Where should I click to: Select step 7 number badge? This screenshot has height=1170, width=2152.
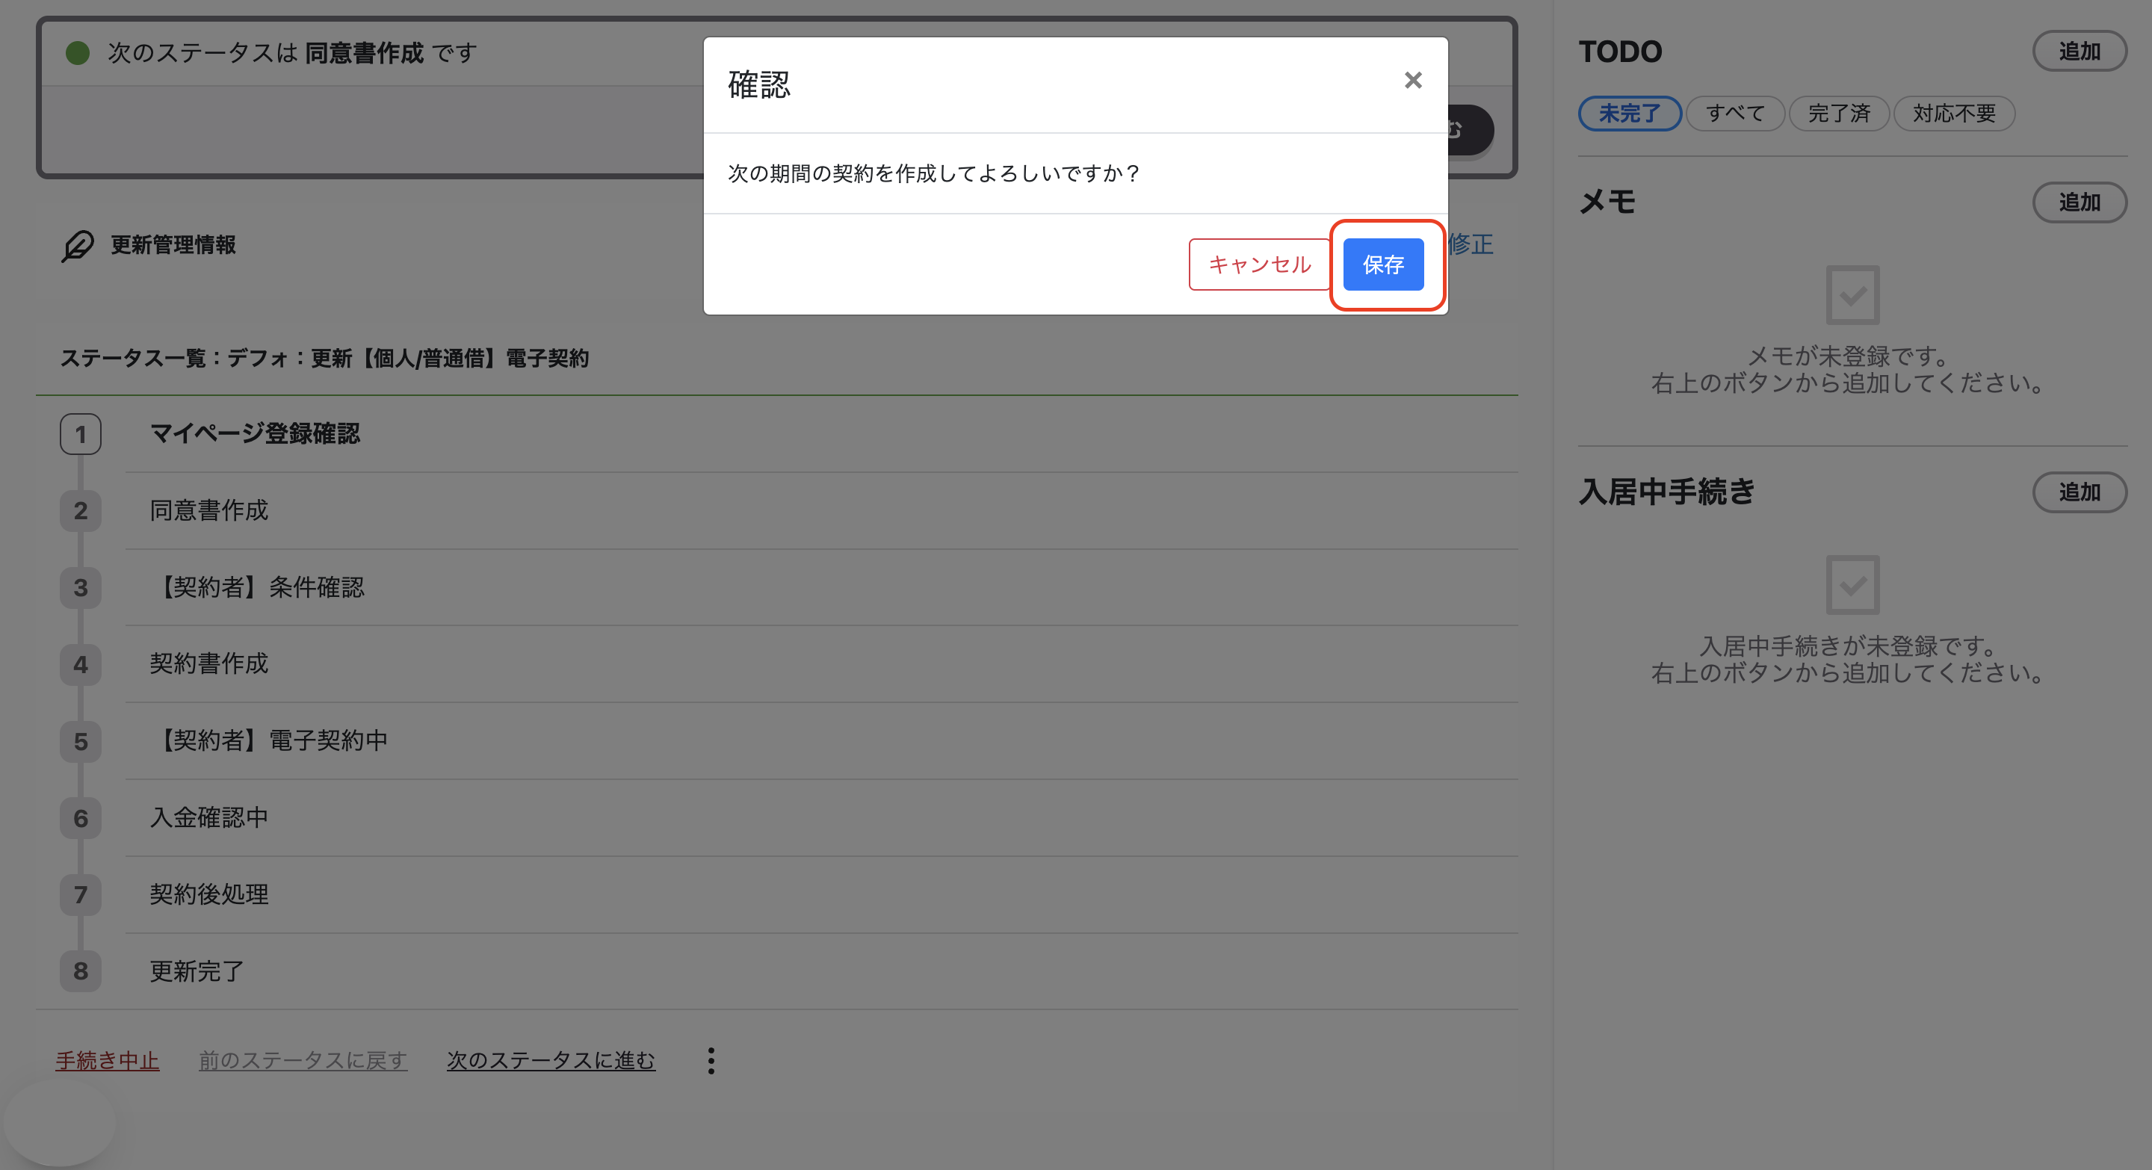[80, 895]
